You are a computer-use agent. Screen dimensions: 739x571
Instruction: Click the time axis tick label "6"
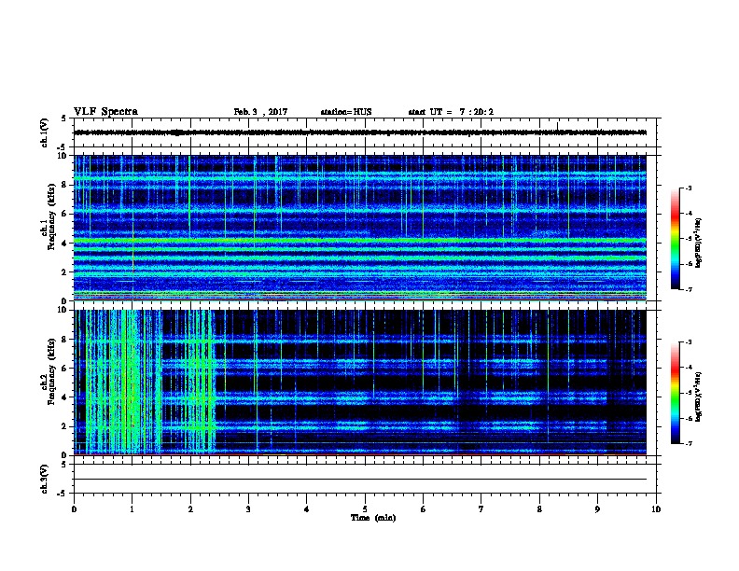pyautogui.click(x=423, y=509)
